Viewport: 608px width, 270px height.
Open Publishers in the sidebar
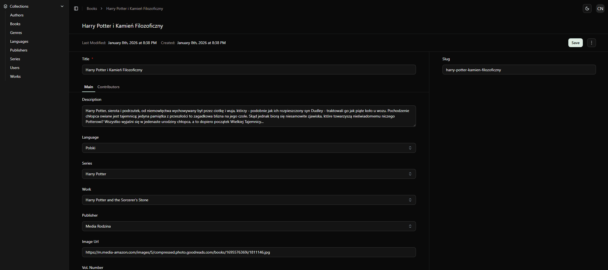coord(19,50)
